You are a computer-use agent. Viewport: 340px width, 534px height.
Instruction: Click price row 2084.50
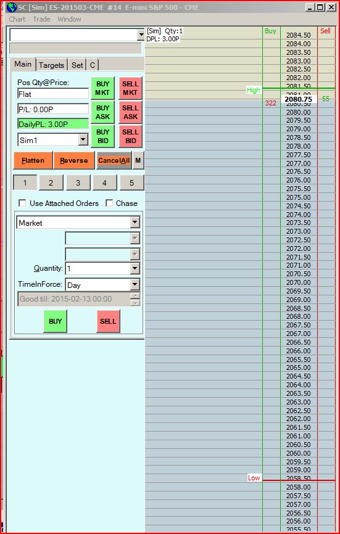[299, 35]
